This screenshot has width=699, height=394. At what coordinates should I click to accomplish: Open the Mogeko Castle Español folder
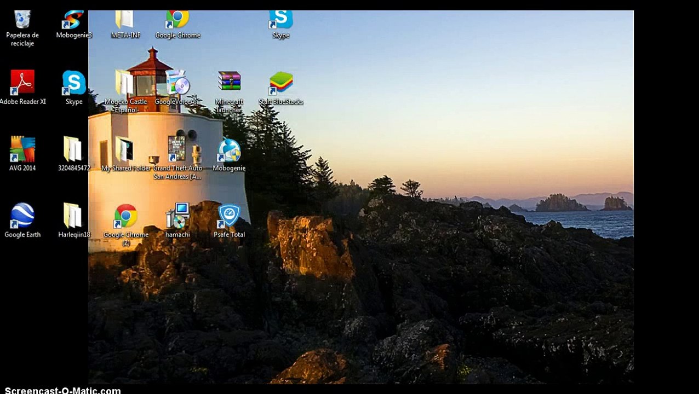coord(125,82)
